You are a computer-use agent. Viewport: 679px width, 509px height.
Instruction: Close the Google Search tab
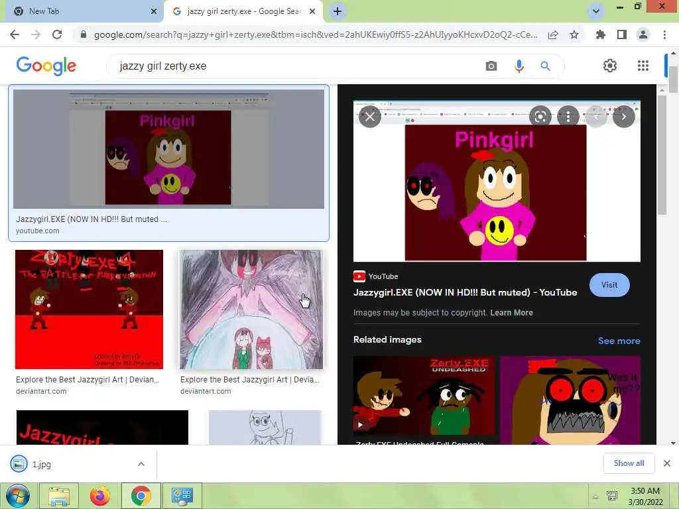pos(312,11)
